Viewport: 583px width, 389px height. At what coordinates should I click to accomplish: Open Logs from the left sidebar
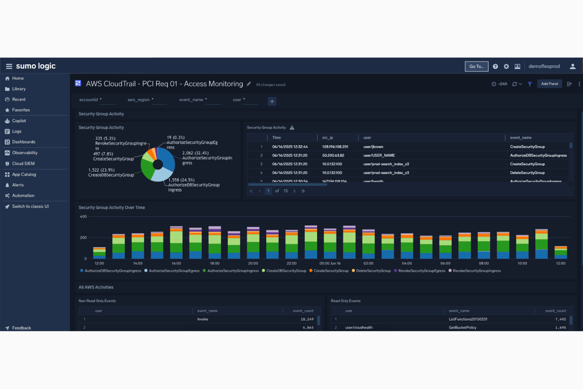17,131
